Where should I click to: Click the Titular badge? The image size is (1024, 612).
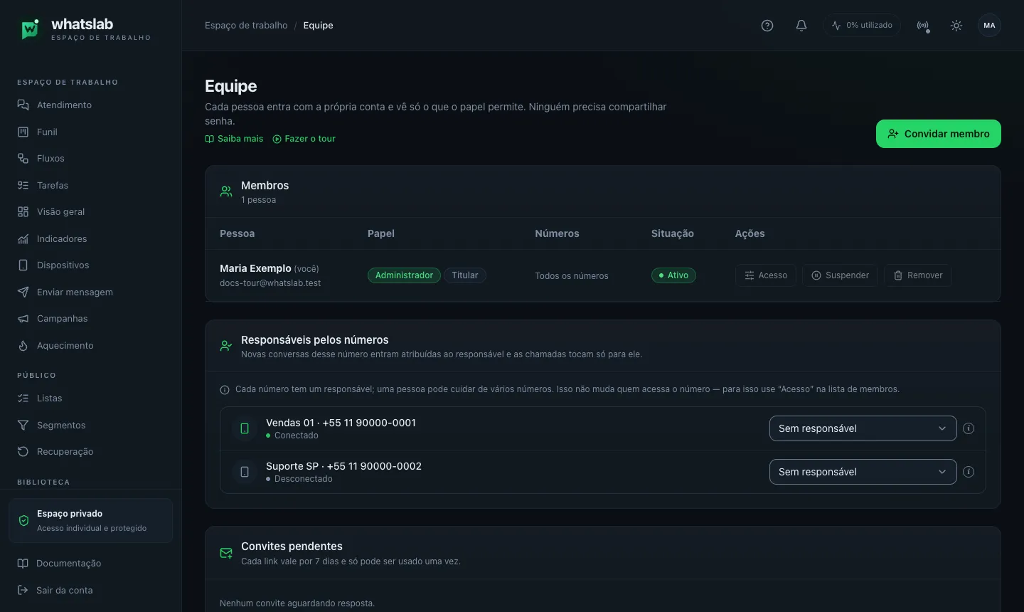[x=465, y=275]
